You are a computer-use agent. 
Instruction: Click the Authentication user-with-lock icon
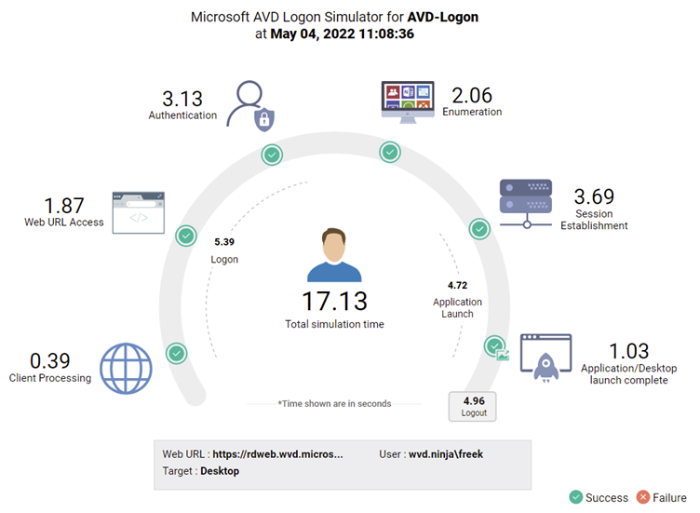pos(250,106)
